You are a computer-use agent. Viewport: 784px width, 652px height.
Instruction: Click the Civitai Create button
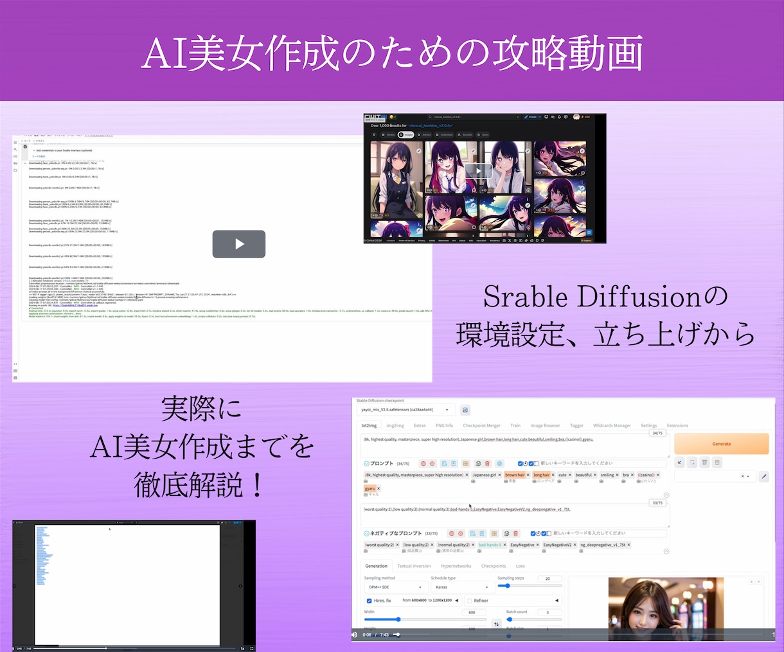tap(533, 117)
